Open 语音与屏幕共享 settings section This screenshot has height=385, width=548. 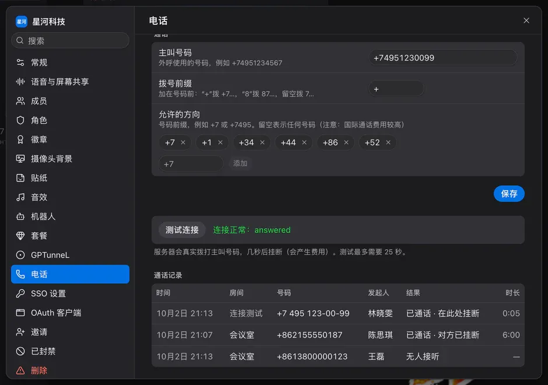point(70,82)
